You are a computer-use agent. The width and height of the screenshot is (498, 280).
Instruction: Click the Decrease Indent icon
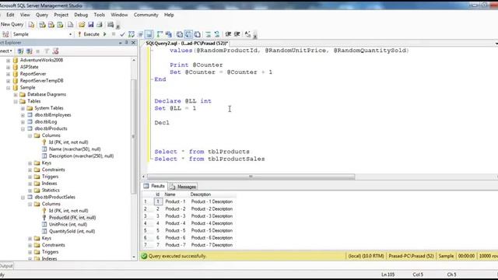[228, 34]
